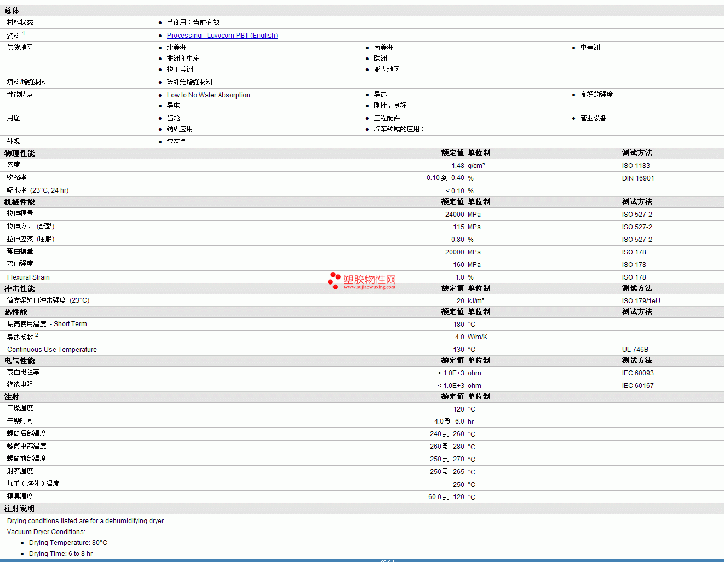Screen dimensions: 724x562
Task: Click the 干燥温度 row label
Action: pos(20,408)
